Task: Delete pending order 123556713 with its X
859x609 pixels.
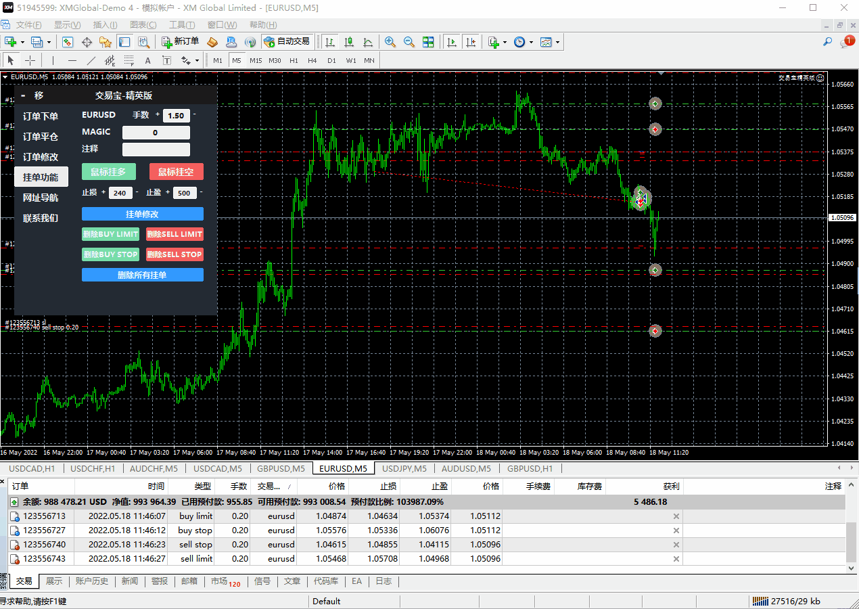Action: tap(676, 516)
